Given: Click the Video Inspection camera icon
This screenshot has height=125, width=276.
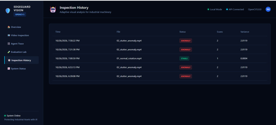Looking at the screenshot, I should pyautogui.click(x=9, y=35).
